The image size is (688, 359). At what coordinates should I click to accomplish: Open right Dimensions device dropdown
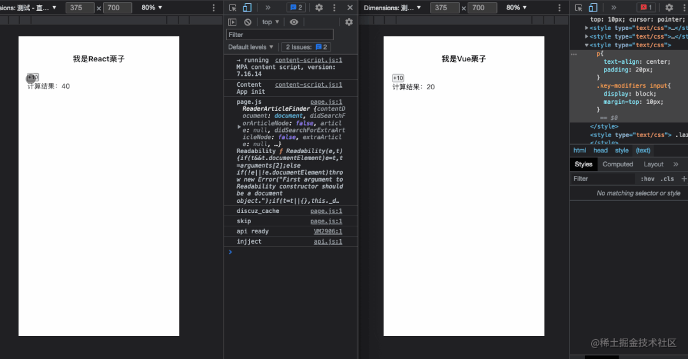392,8
